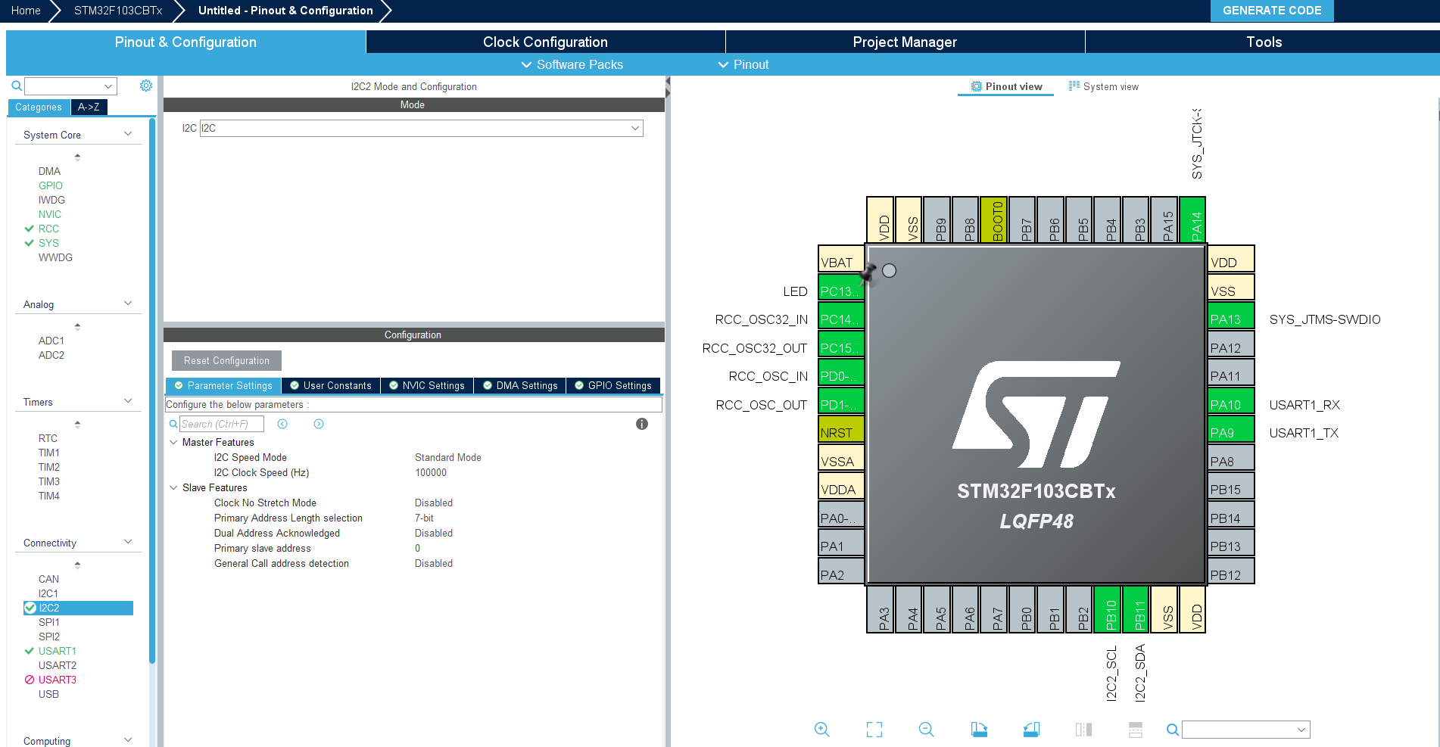
Task: Collapse the Master Features section
Action: point(173,442)
